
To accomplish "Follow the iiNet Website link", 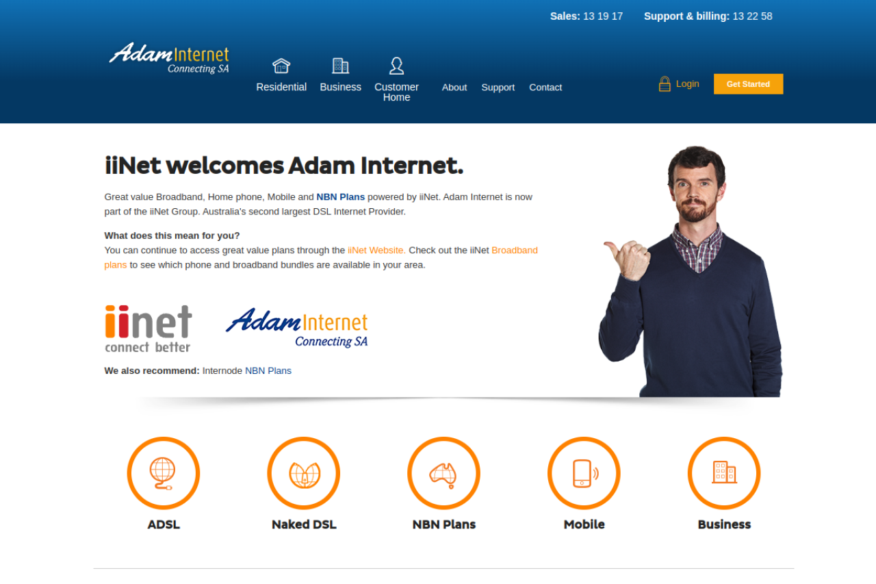I will [x=376, y=251].
